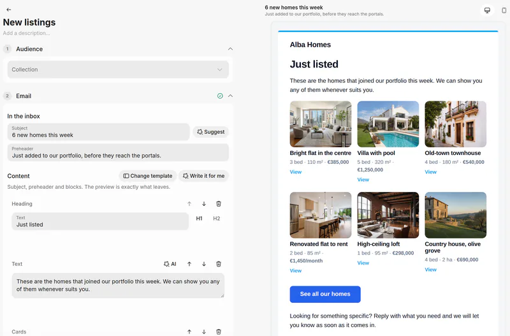Open View link for Renovated flat to rent
510x336 pixels.
click(x=296, y=271)
